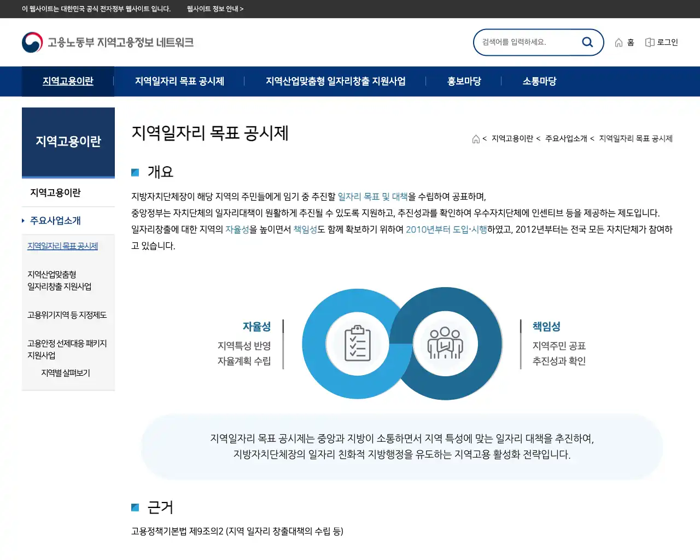
Task: Click the checklist clipboard icon under 자율성
Action: coord(358,343)
